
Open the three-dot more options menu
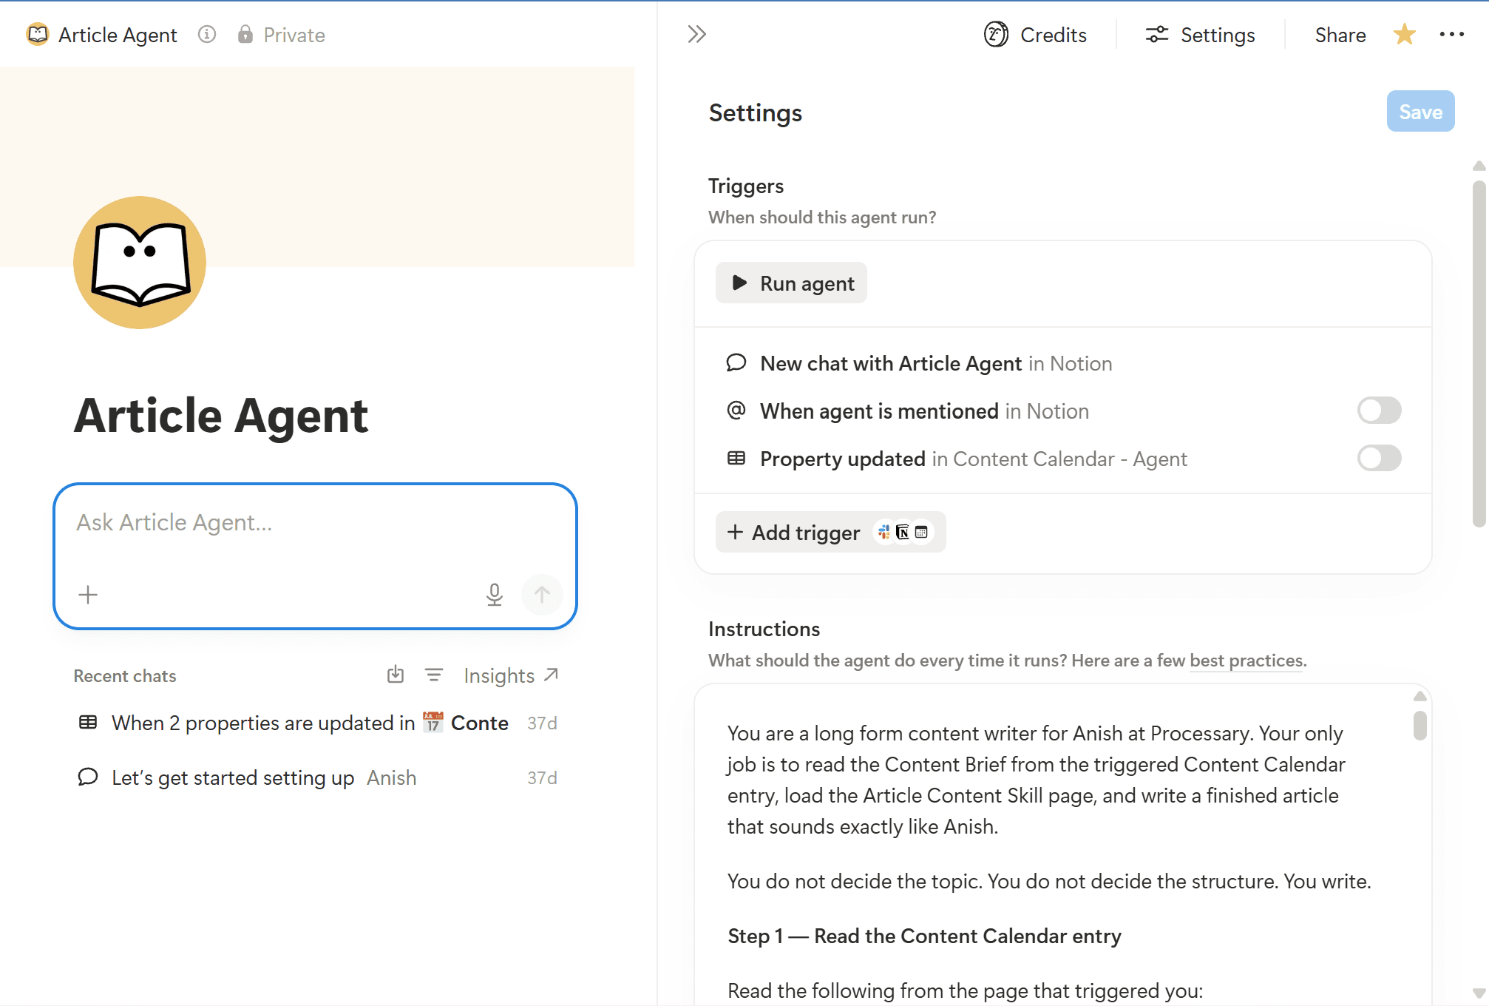click(x=1451, y=34)
